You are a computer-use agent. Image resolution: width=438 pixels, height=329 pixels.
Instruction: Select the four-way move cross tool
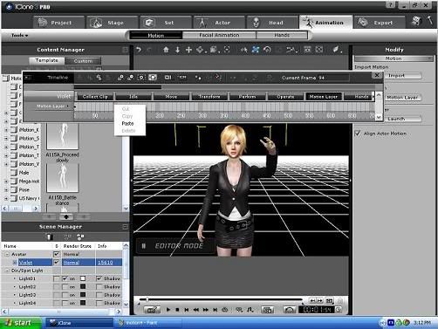tap(188, 50)
